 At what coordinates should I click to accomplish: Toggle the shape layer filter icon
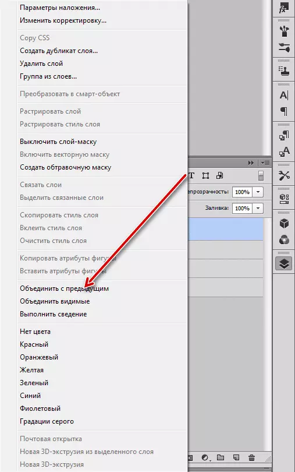pyautogui.click(x=206, y=176)
